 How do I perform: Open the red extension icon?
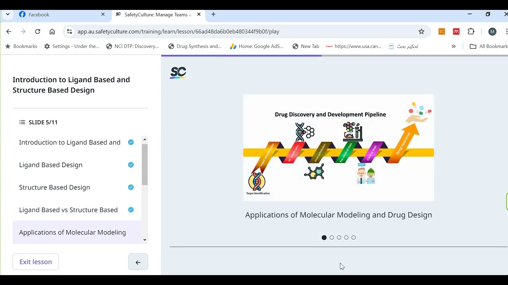[x=456, y=32]
